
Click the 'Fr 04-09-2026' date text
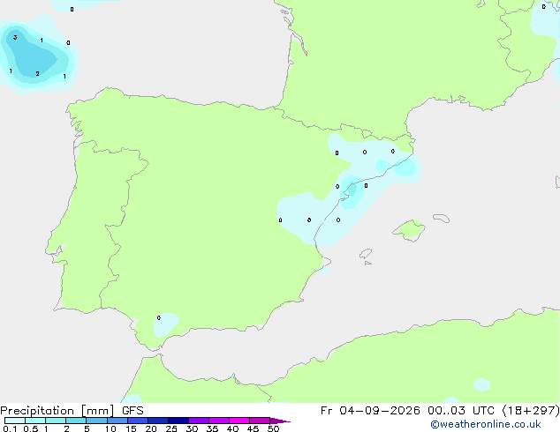click(370, 411)
